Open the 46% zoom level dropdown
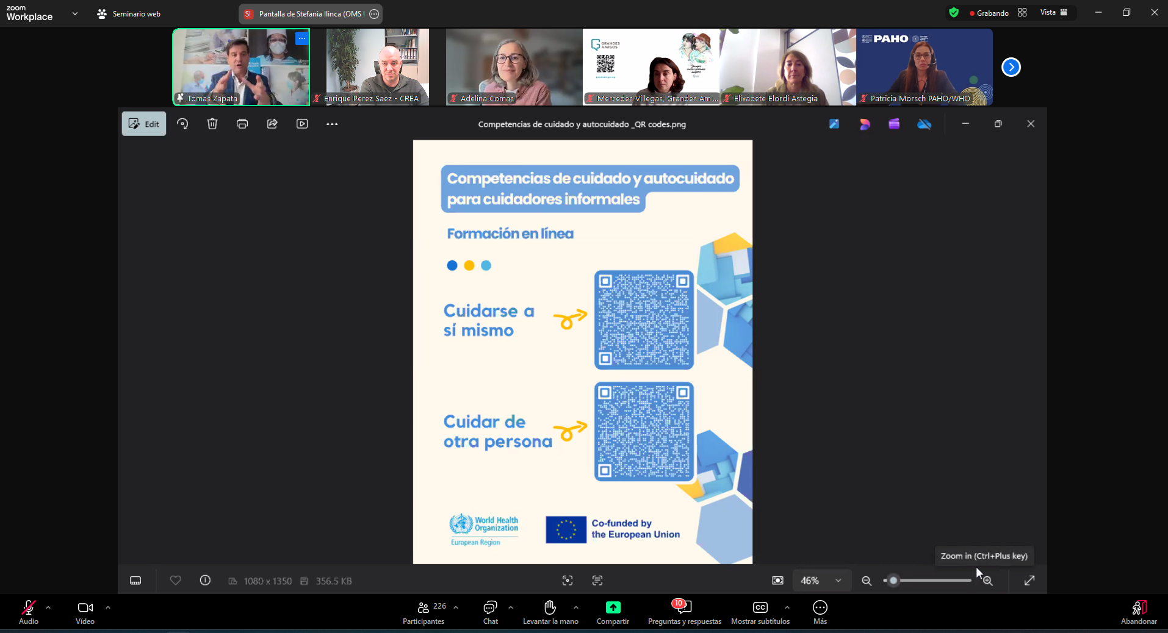This screenshot has height=633, width=1168. 820,581
